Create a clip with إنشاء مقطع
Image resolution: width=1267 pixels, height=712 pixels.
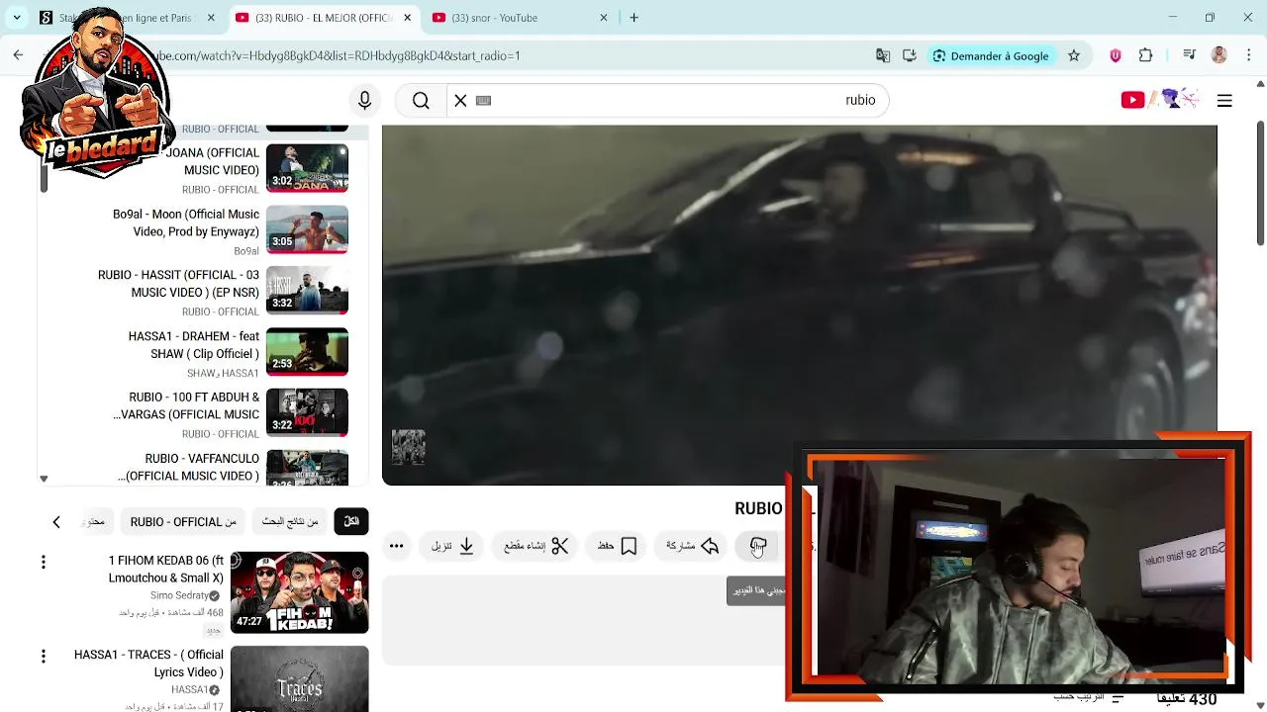pyautogui.click(x=536, y=546)
